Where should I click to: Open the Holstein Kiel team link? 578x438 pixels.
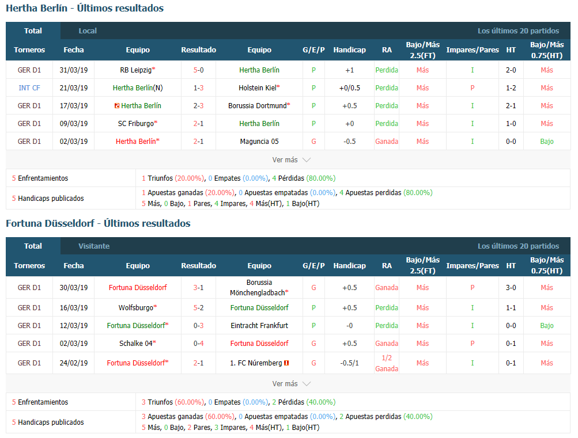pos(257,88)
